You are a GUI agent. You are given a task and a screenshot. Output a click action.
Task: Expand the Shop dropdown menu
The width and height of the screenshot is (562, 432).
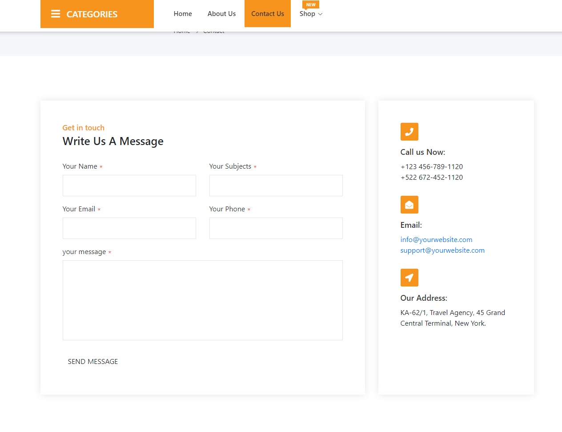(x=310, y=14)
